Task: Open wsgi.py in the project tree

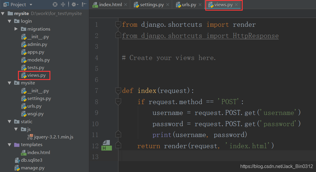Action: pos(35,114)
